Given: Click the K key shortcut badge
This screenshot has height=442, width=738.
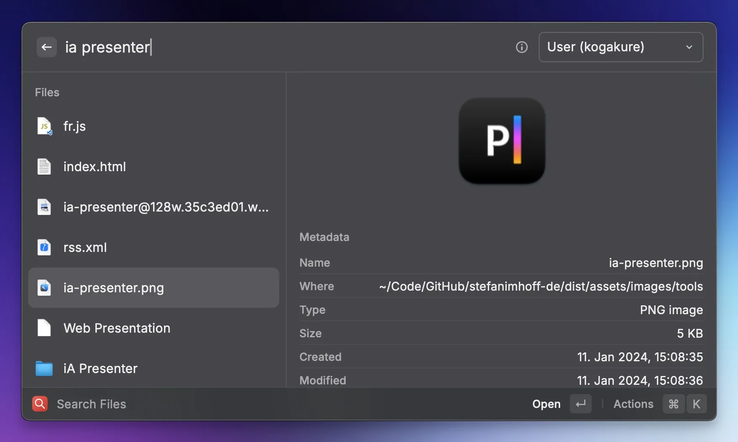Looking at the screenshot, I should (696, 404).
